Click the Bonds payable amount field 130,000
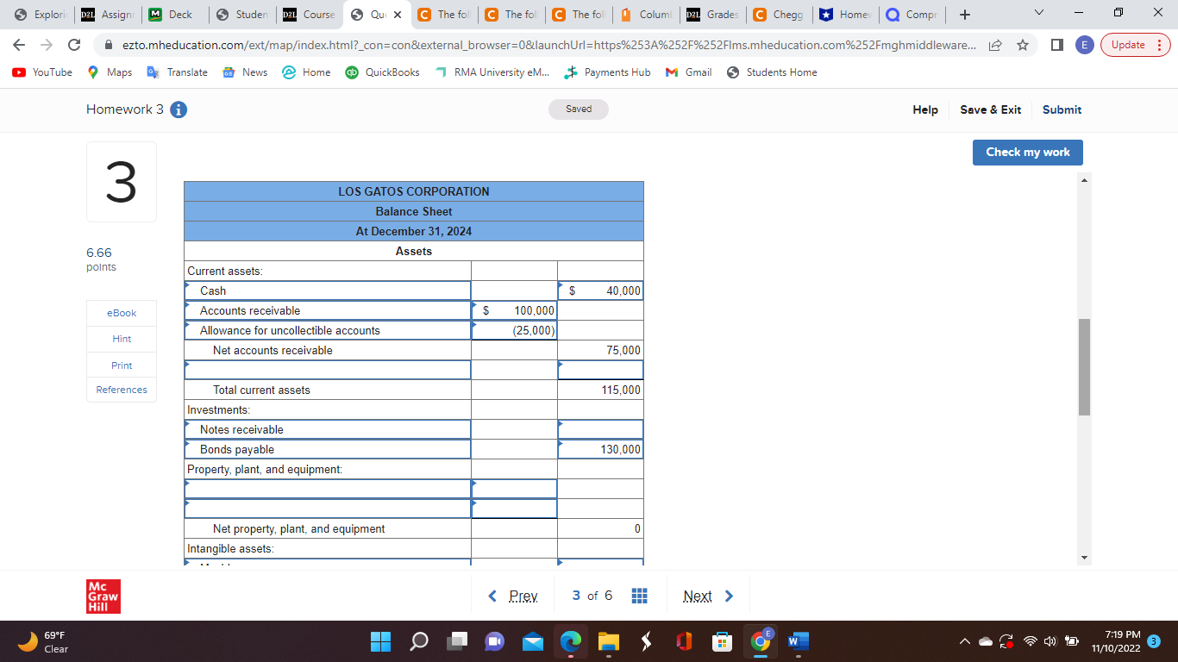 point(600,450)
